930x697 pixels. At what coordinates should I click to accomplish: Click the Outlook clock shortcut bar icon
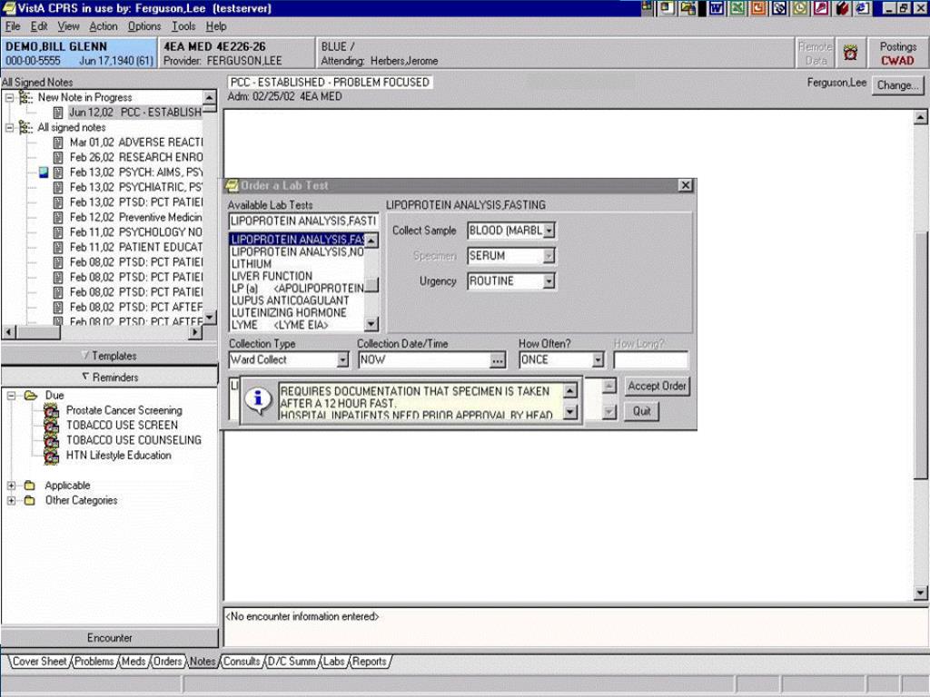point(799,7)
